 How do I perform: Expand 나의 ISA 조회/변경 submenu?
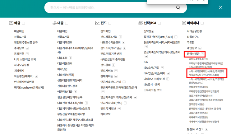tap(168, 79)
